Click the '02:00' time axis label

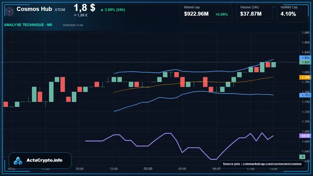point(148,169)
